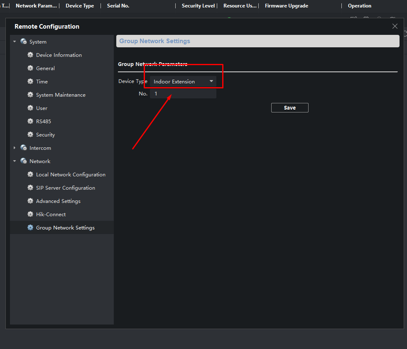
Task: Click the Serial No. column header
Action: pos(118,6)
